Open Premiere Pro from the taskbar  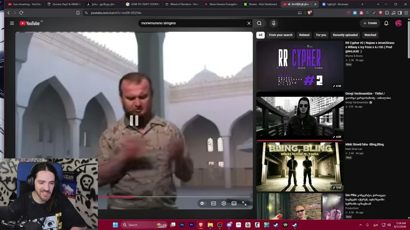[192, 225]
